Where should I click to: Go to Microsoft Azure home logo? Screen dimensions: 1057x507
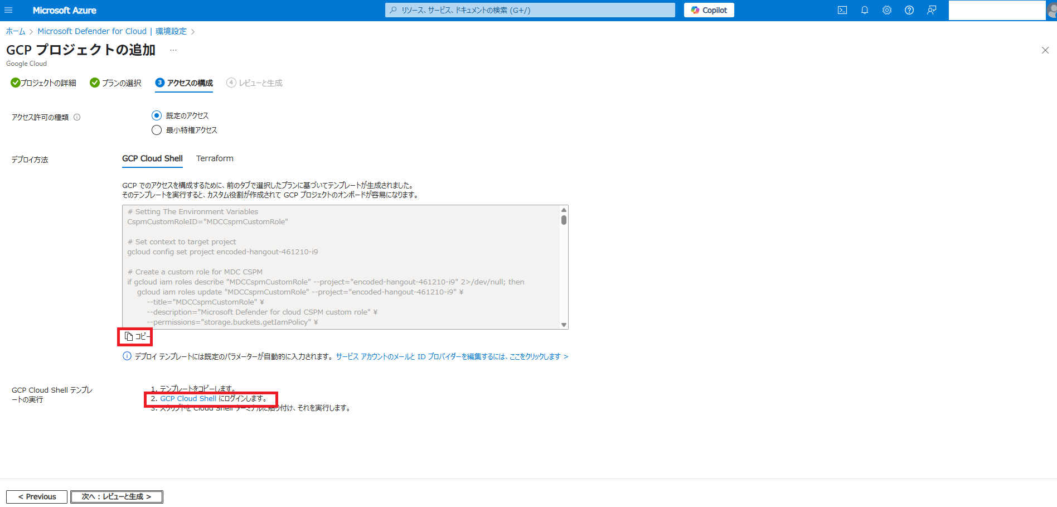pyautogui.click(x=64, y=10)
